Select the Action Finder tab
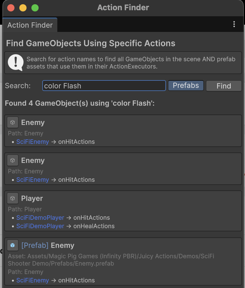Viewport: 245px width, 288px height. click(30, 25)
